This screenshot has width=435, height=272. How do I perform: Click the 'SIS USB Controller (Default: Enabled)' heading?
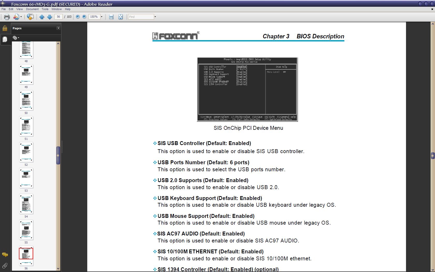(204, 143)
